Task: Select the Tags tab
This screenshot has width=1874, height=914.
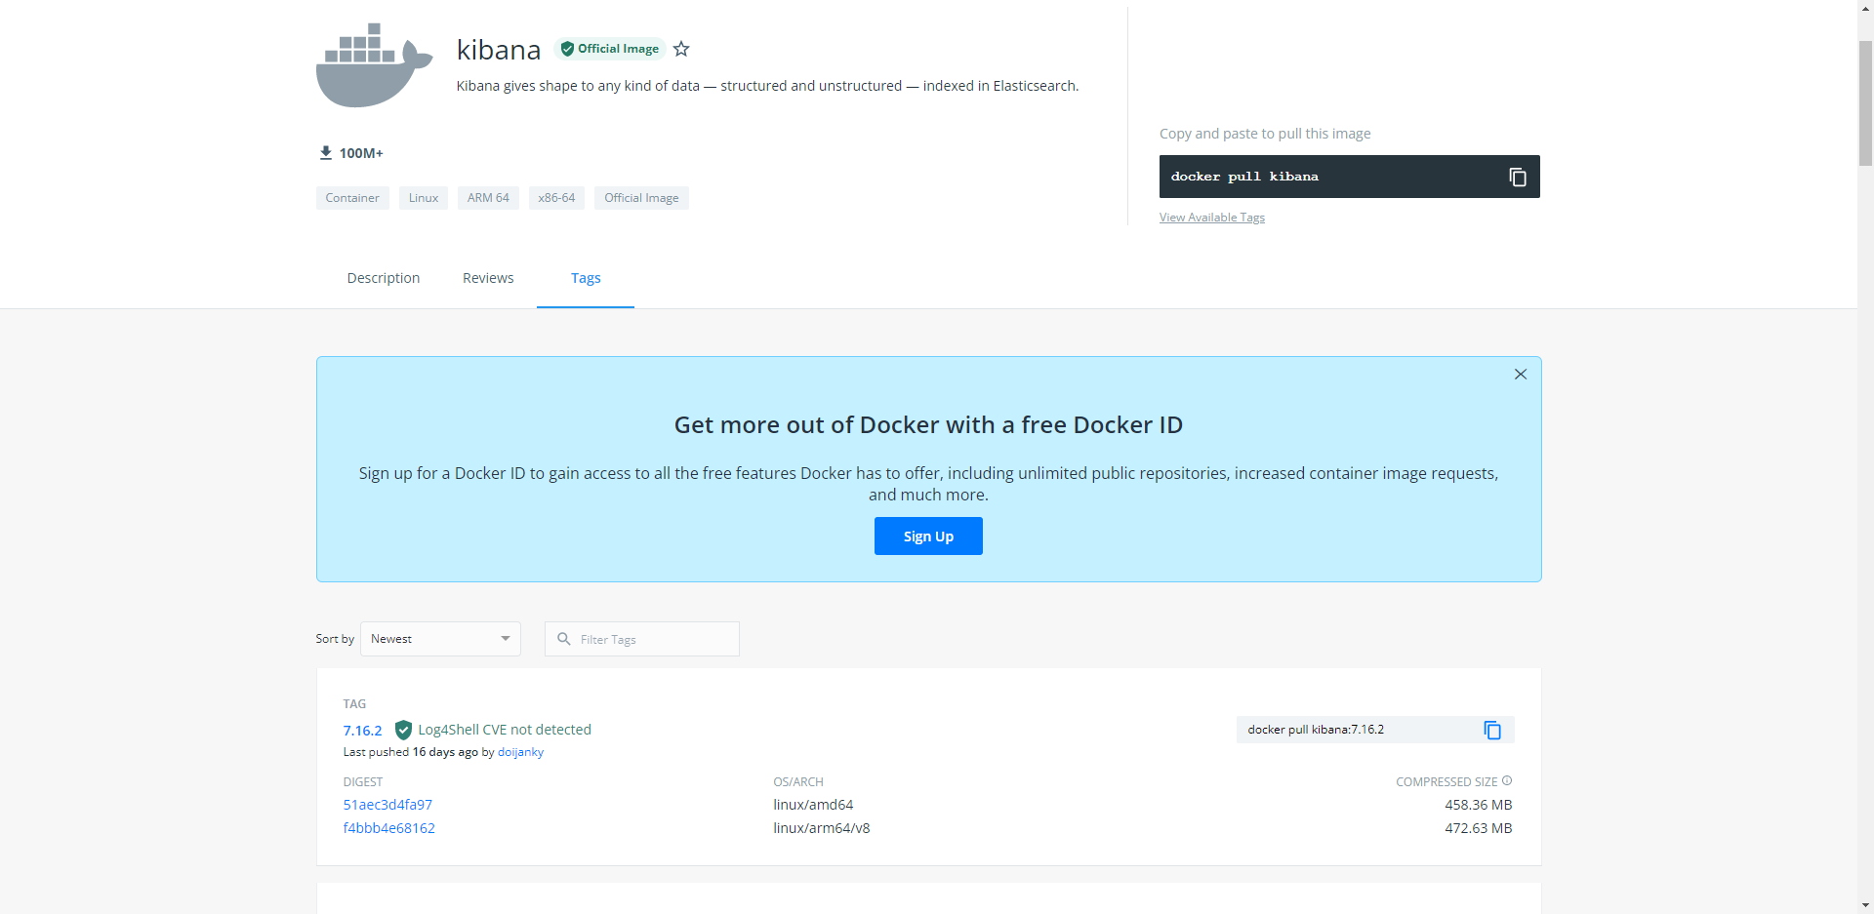Action: tap(586, 278)
